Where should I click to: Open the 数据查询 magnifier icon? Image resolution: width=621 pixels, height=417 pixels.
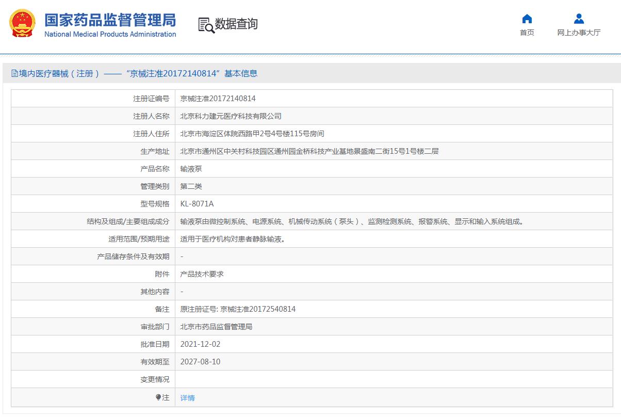pos(206,25)
